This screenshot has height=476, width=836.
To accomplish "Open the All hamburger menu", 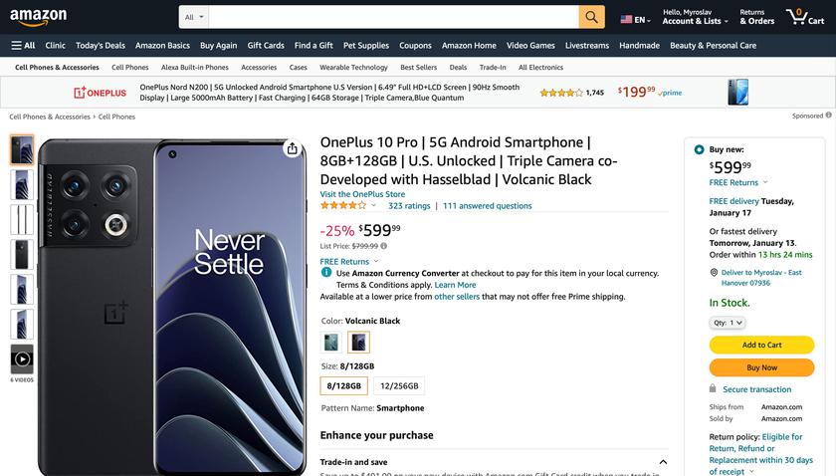I will point(23,45).
